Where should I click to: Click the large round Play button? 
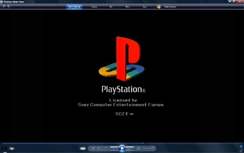tap(122, 148)
